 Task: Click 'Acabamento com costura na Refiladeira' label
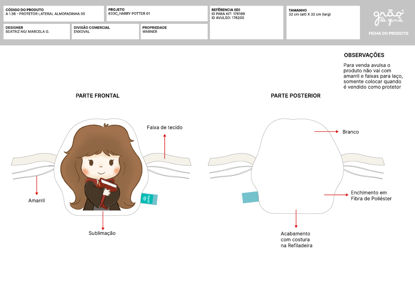tap(296, 240)
